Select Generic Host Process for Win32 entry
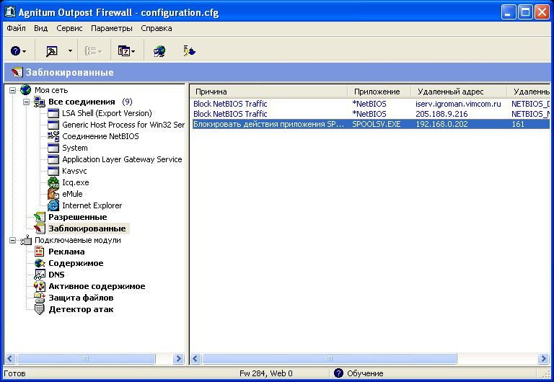Image resolution: width=554 pixels, height=382 pixels. coord(123,125)
